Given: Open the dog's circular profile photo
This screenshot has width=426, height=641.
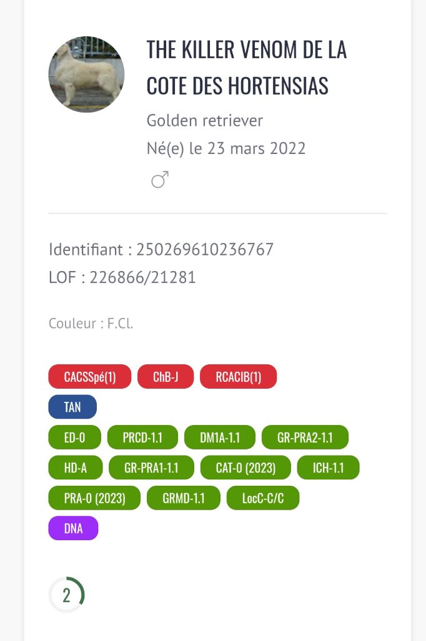Looking at the screenshot, I should coord(86,74).
